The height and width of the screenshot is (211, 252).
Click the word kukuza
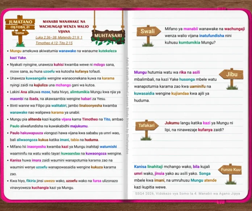click(97, 167)
